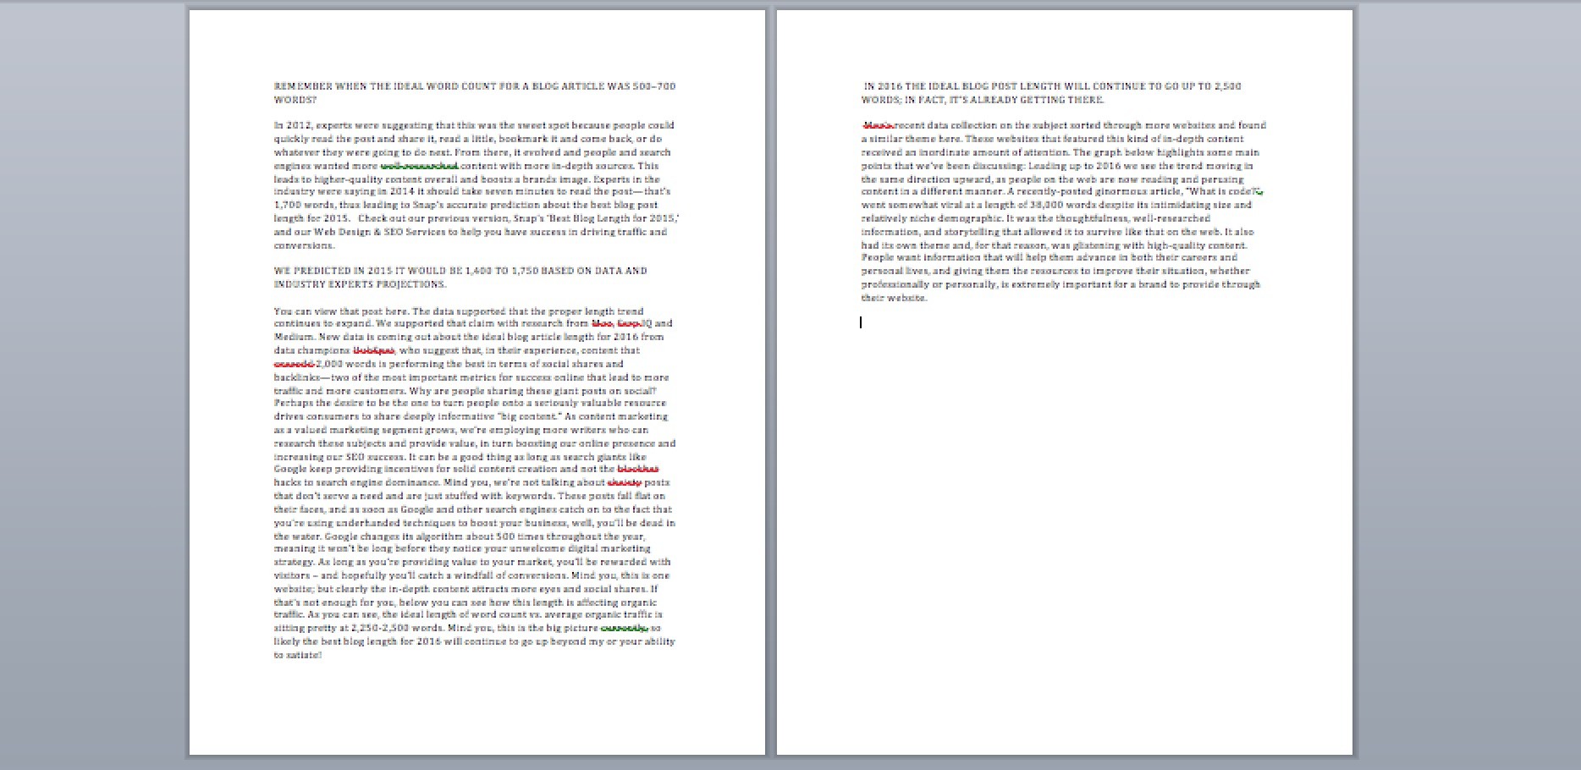
Task: Select the heading about 500-700 words blog count
Action: click(x=474, y=86)
